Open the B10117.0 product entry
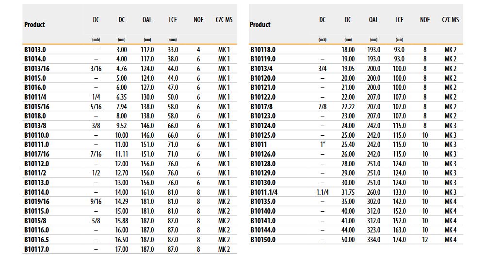The image size is (486, 260). (x=36, y=249)
